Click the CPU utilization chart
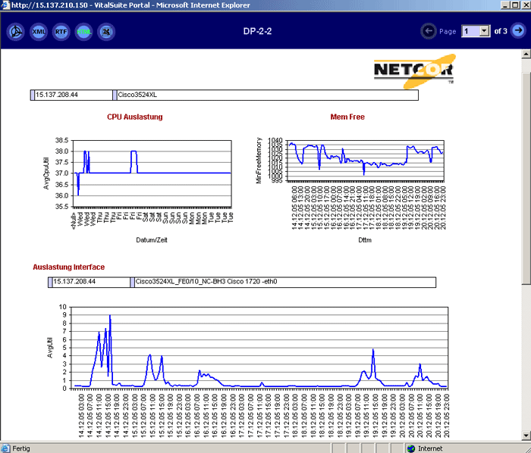The width and height of the screenshot is (531, 453). 152,173
